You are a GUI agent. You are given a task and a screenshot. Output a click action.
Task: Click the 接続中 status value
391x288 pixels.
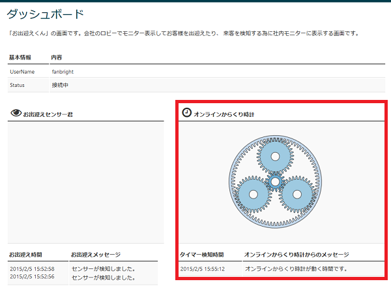[x=61, y=85]
